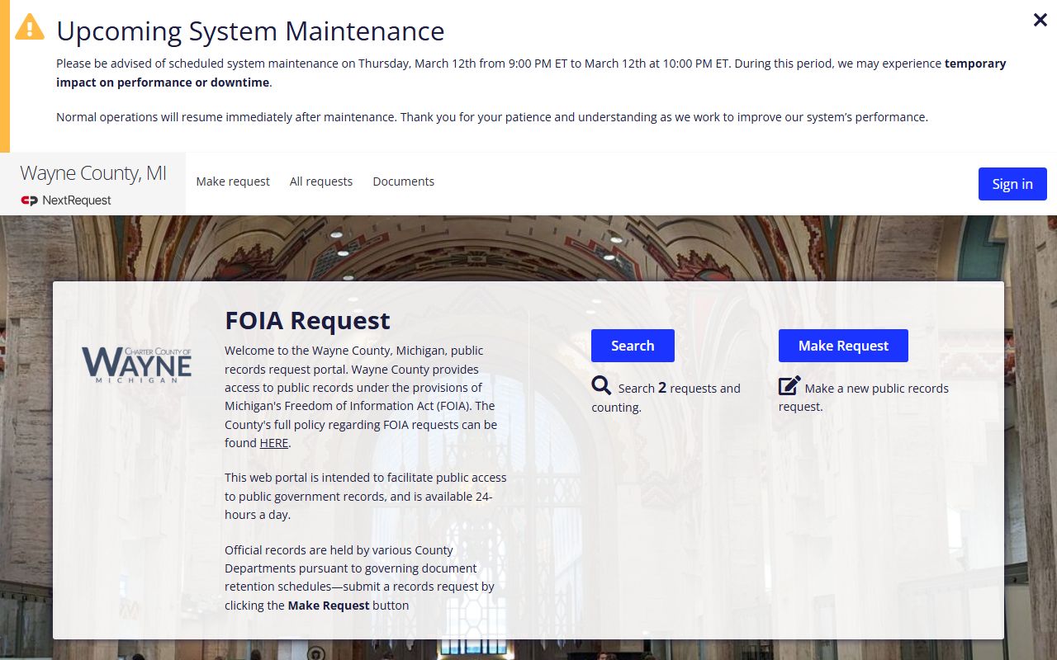Click bold 'Make Request' text in the last paragraph
Image resolution: width=1057 pixels, height=660 pixels.
point(329,606)
